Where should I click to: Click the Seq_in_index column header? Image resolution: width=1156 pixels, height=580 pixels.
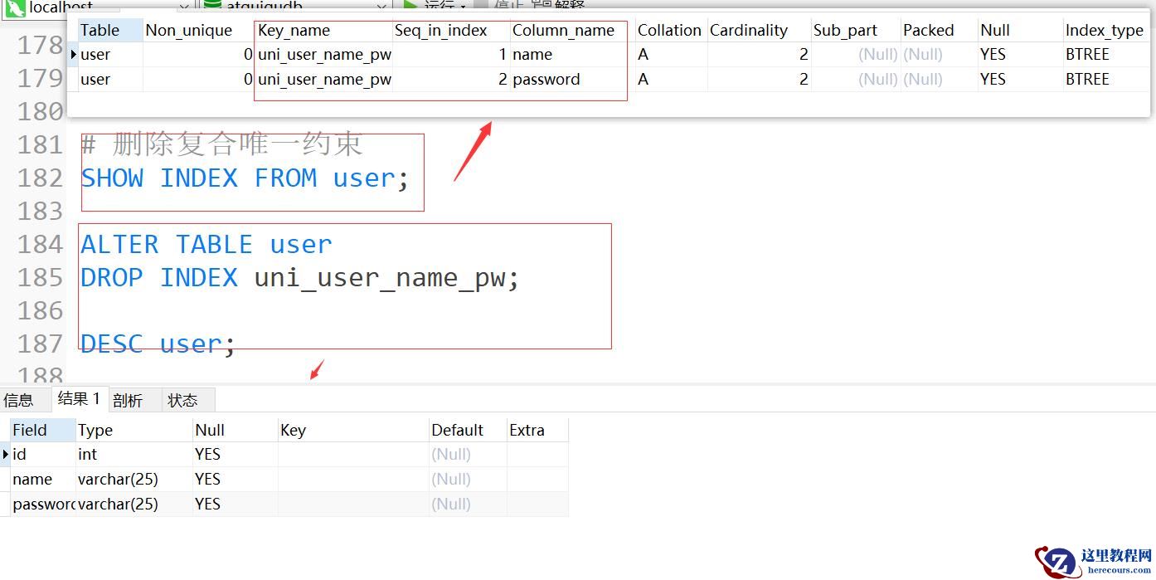451,30
